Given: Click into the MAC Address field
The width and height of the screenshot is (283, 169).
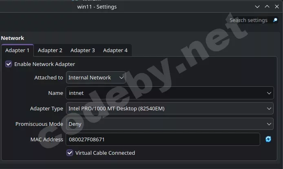Looking at the screenshot, I should point(162,139).
